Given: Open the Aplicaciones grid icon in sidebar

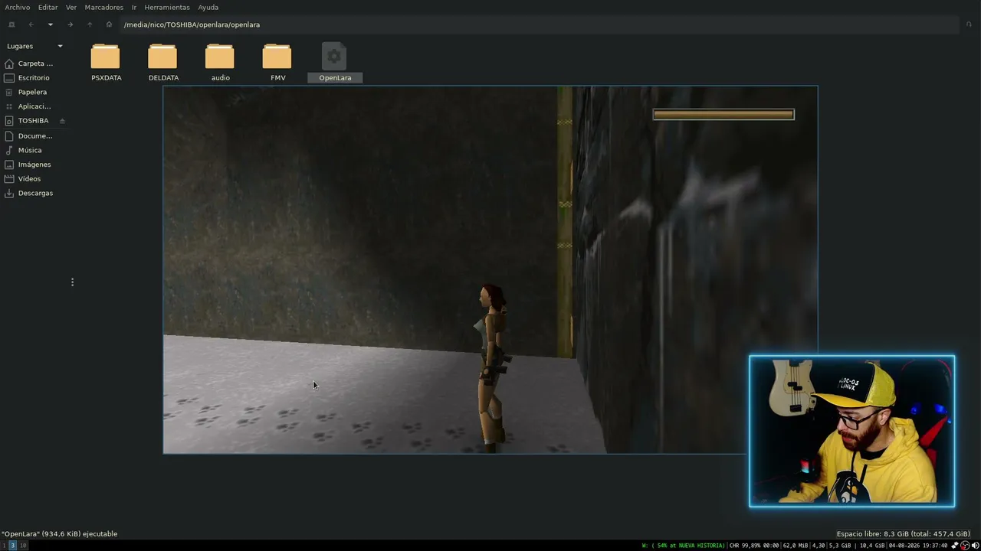Looking at the screenshot, I should coord(9,106).
